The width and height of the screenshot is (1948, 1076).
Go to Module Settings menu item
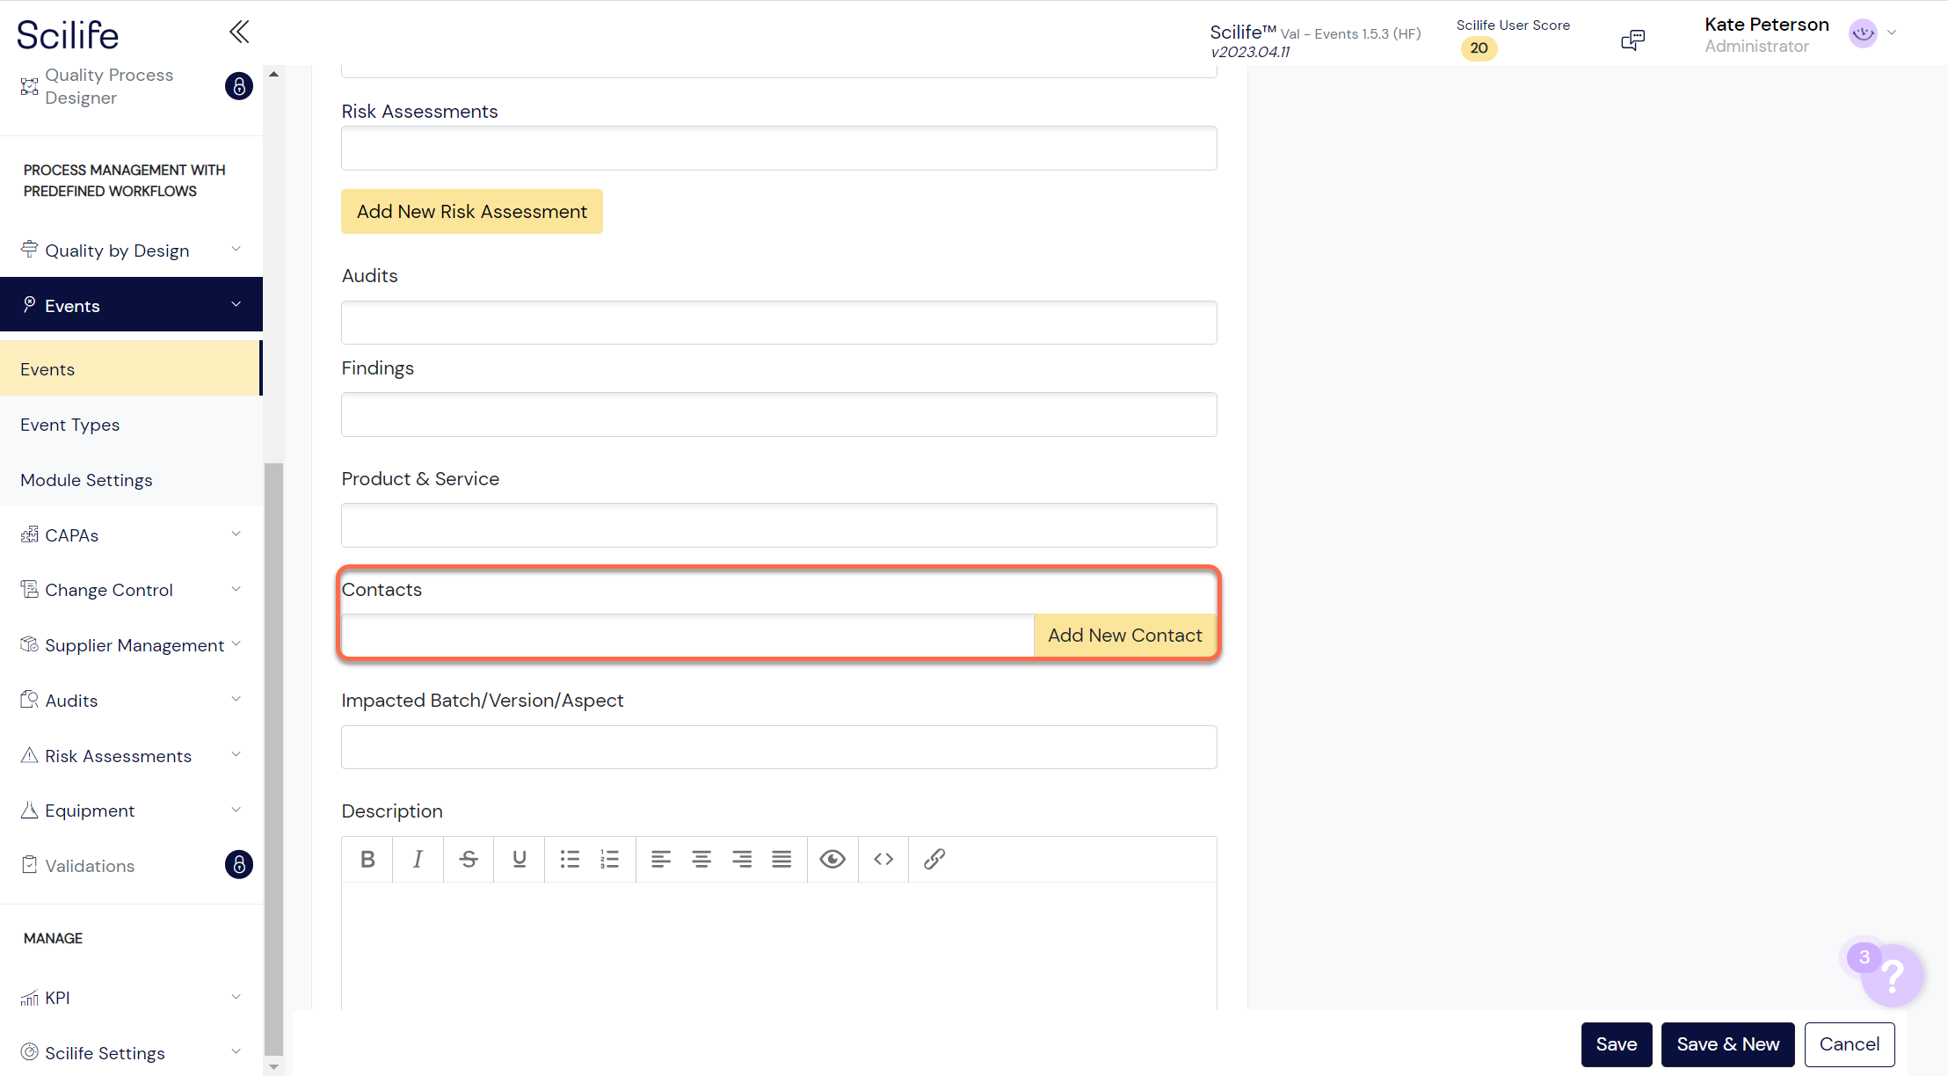pos(86,480)
